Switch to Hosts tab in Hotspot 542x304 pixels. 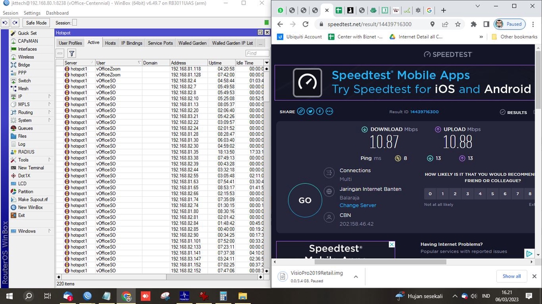(x=110, y=43)
